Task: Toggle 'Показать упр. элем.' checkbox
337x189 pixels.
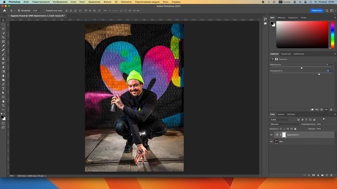Action: (44, 10)
